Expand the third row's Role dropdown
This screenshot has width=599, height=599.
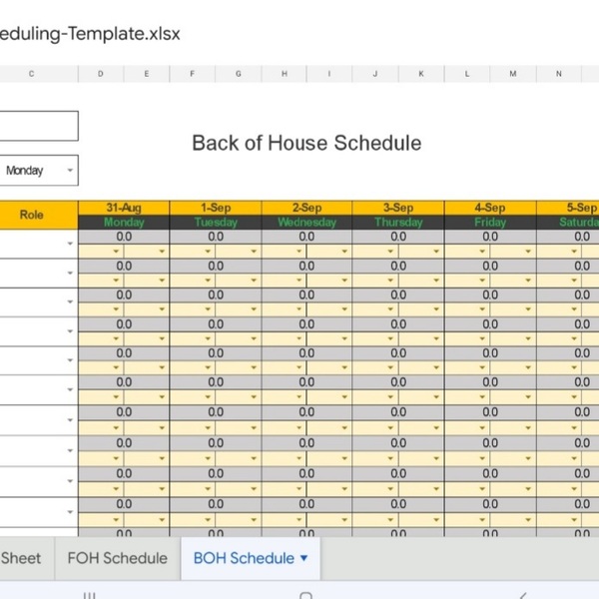pyautogui.click(x=70, y=301)
